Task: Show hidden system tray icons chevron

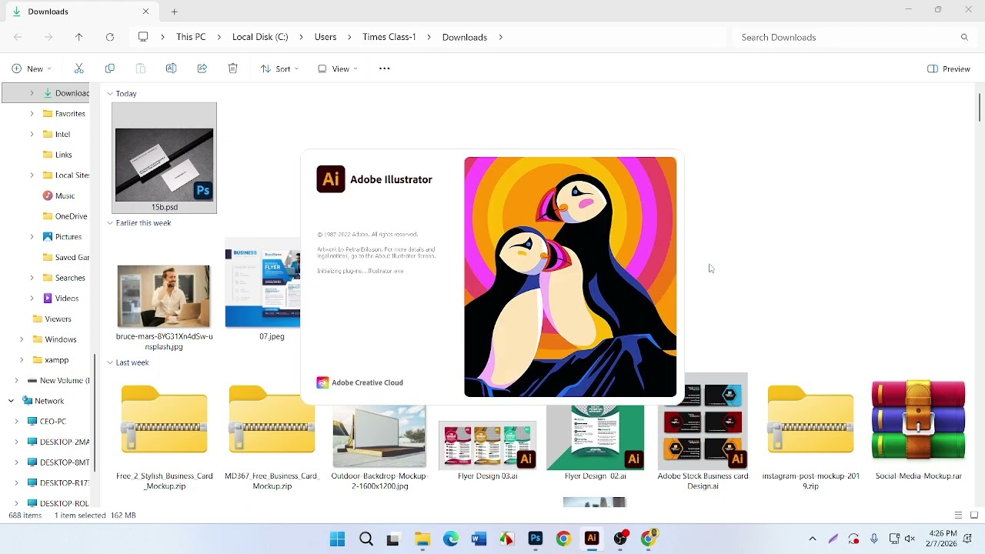Action: coord(813,539)
